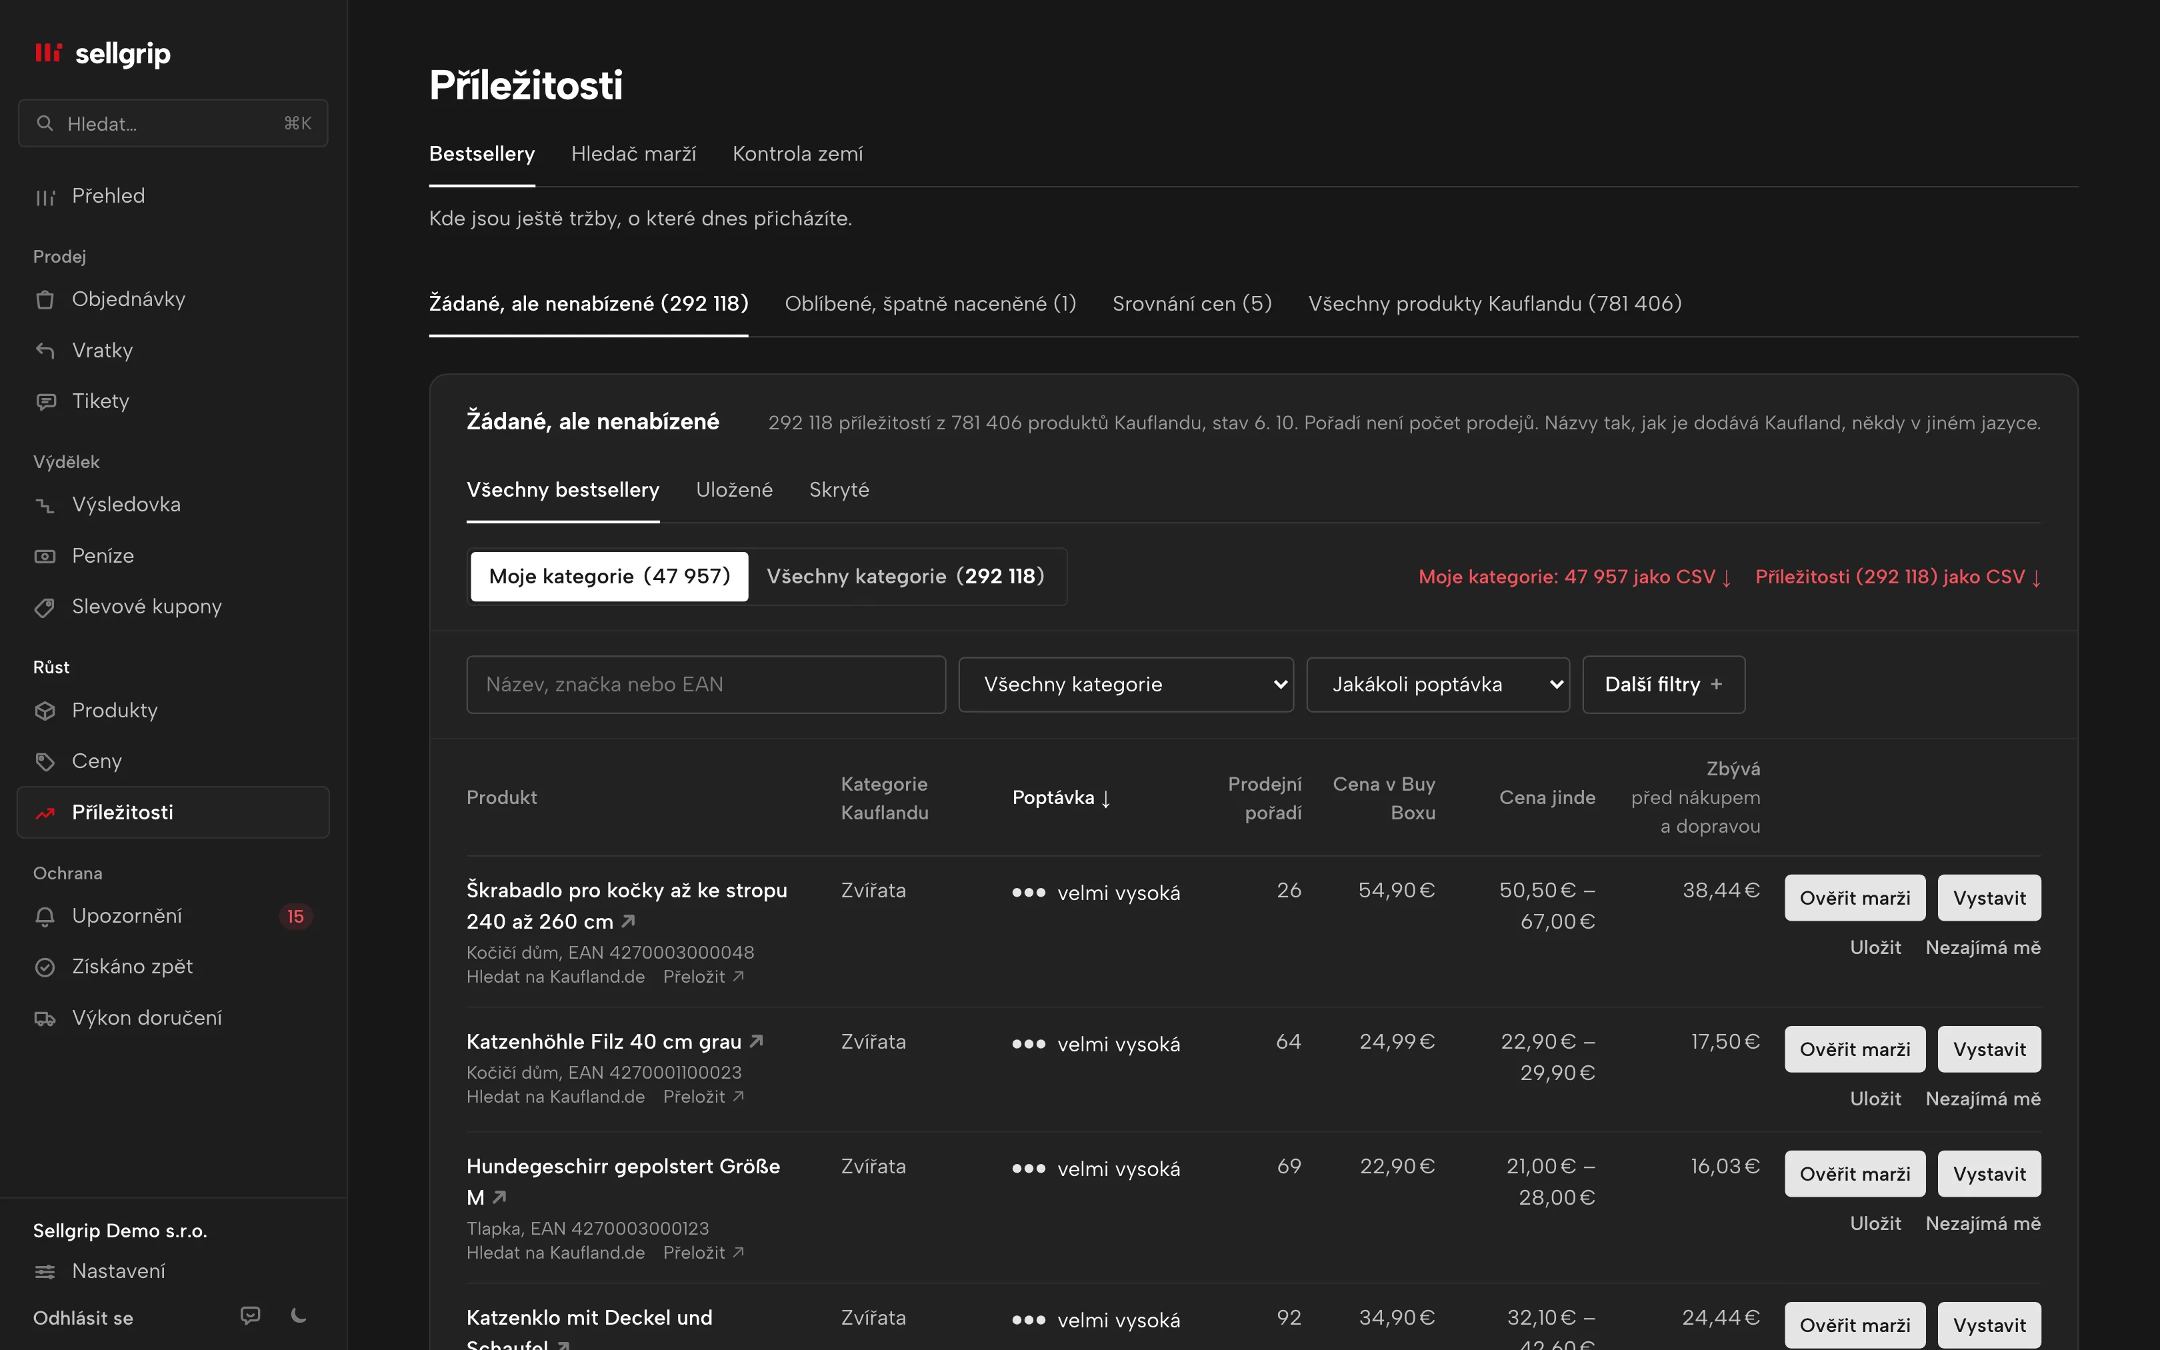2160x1350 pixels.
Task: Switch to Všechny kategorie (292 118) toggle
Action: click(x=905, y=576)
